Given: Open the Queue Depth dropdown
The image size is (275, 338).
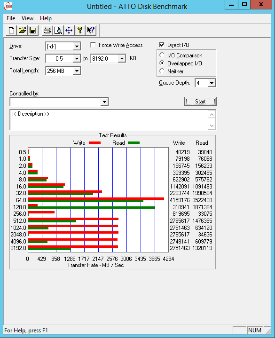Looking at the screenshot, I should pos(212,83).
